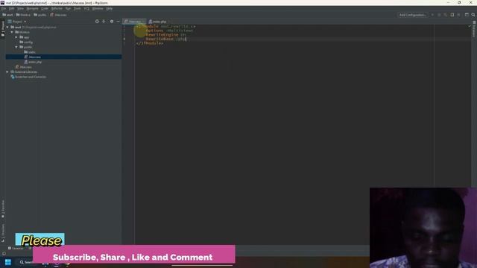Screen dimensions: 477x268
Task: Collapse the public folder arrow
Action: click(x=16, y=47)
